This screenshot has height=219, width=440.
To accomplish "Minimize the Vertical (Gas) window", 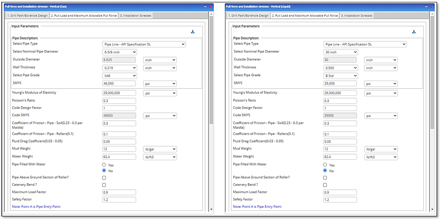I will (x=205, y=7).
